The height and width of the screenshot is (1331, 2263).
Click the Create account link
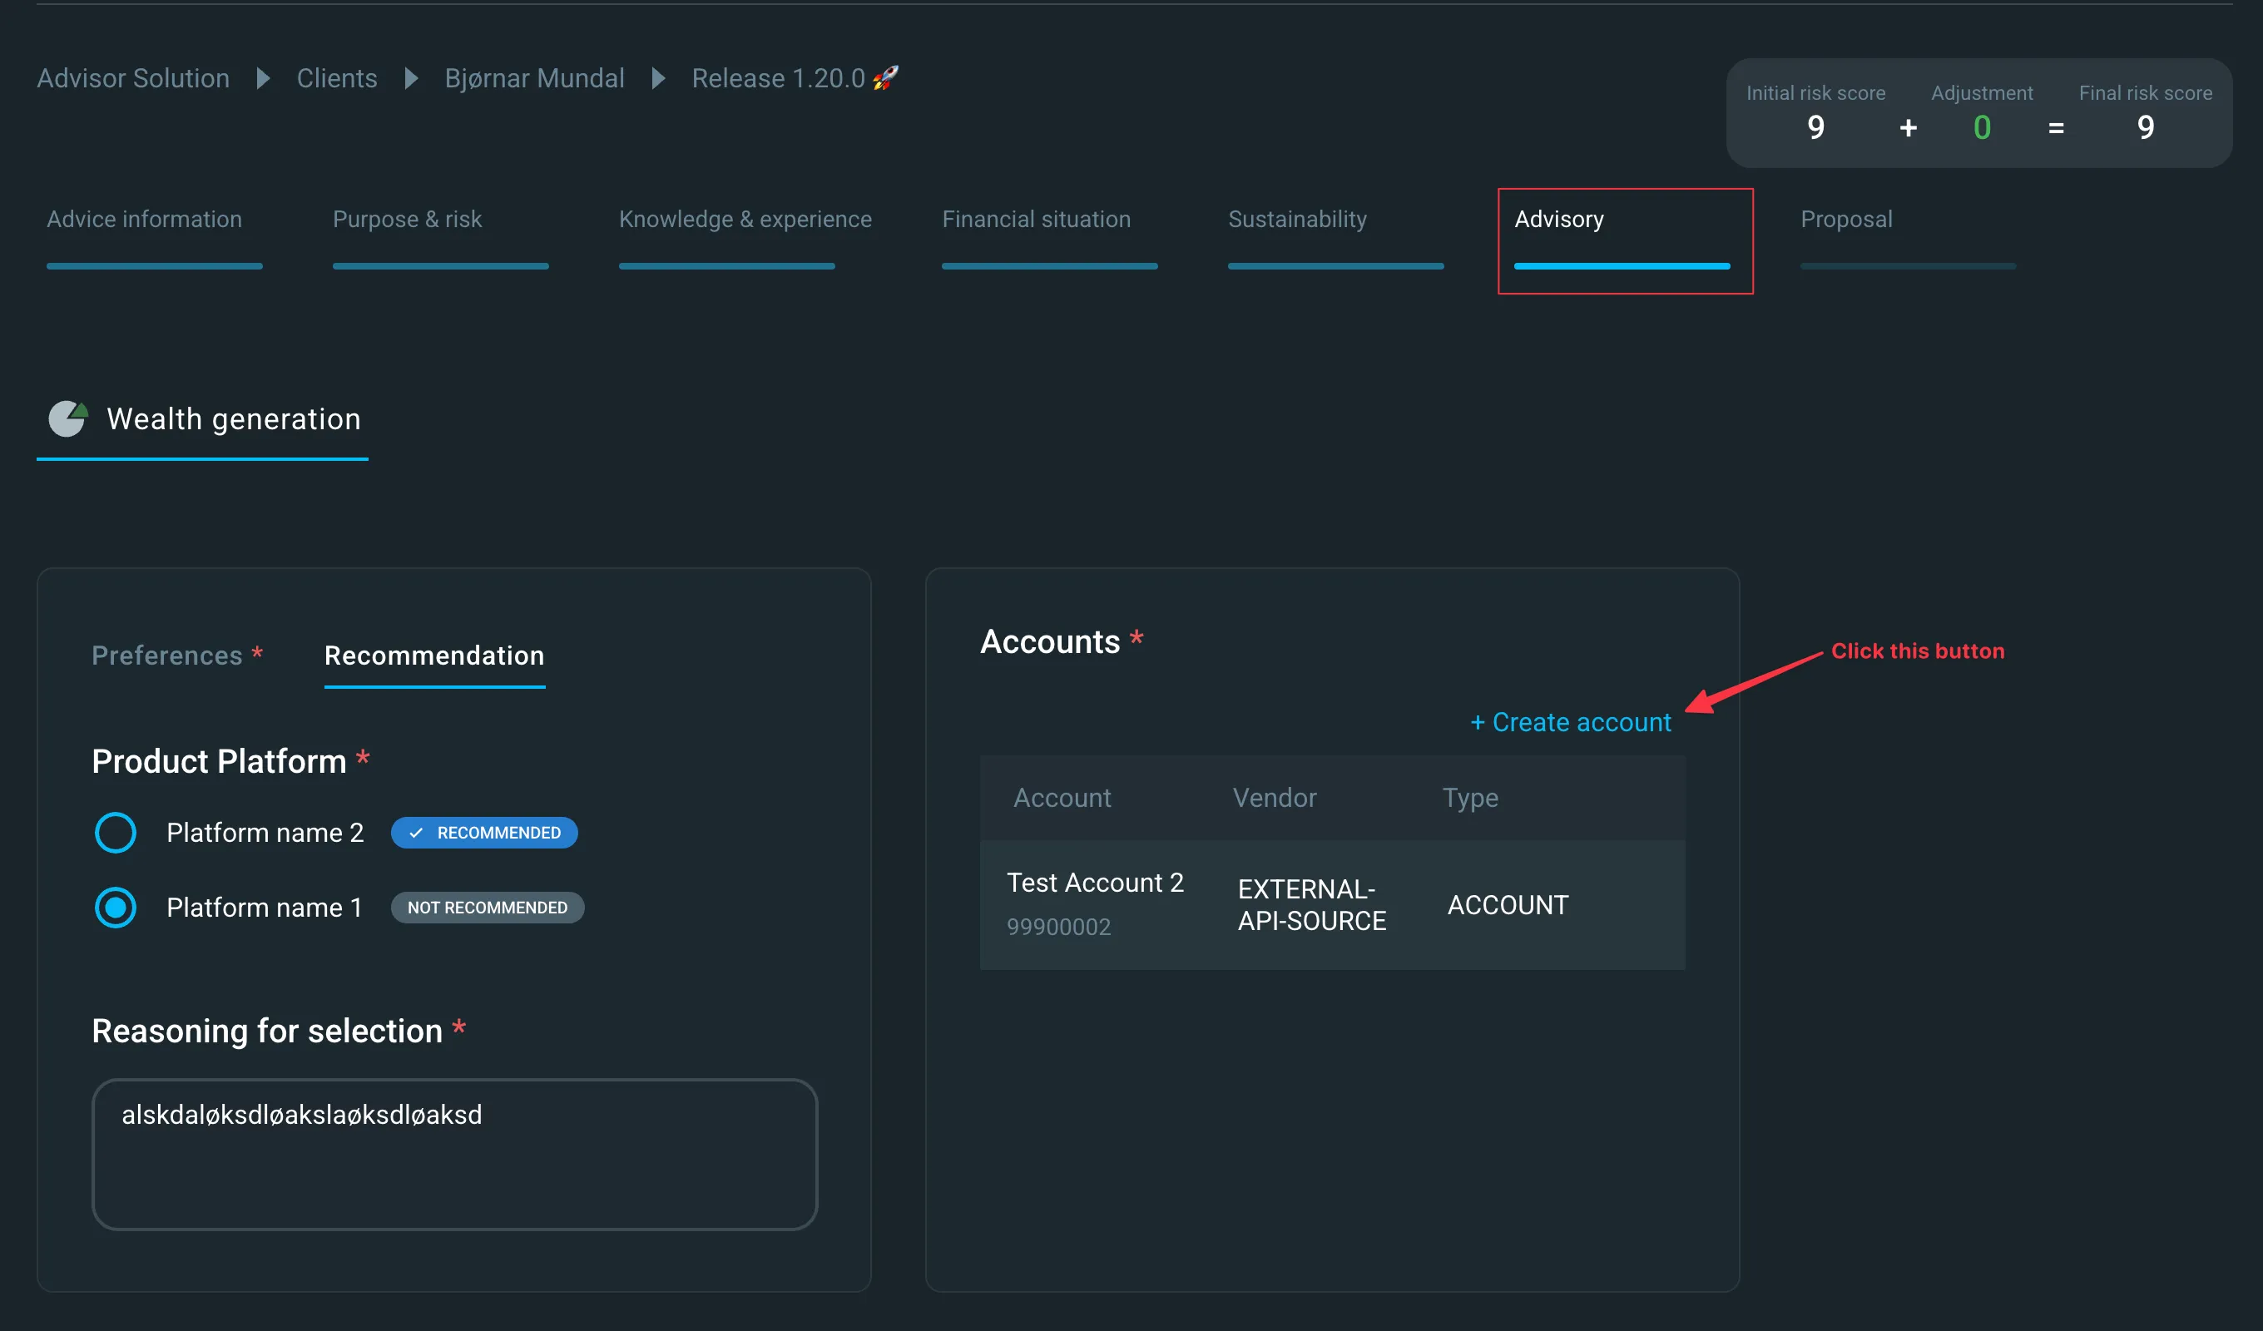click(x=1571, y=722)
